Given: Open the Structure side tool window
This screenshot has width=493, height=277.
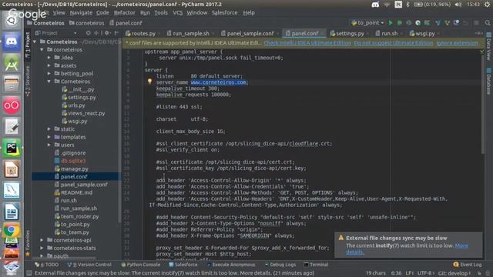Looking at the screenshot, I should coord(28,81).
